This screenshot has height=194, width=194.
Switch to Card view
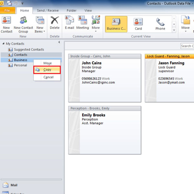pos(138,24)
